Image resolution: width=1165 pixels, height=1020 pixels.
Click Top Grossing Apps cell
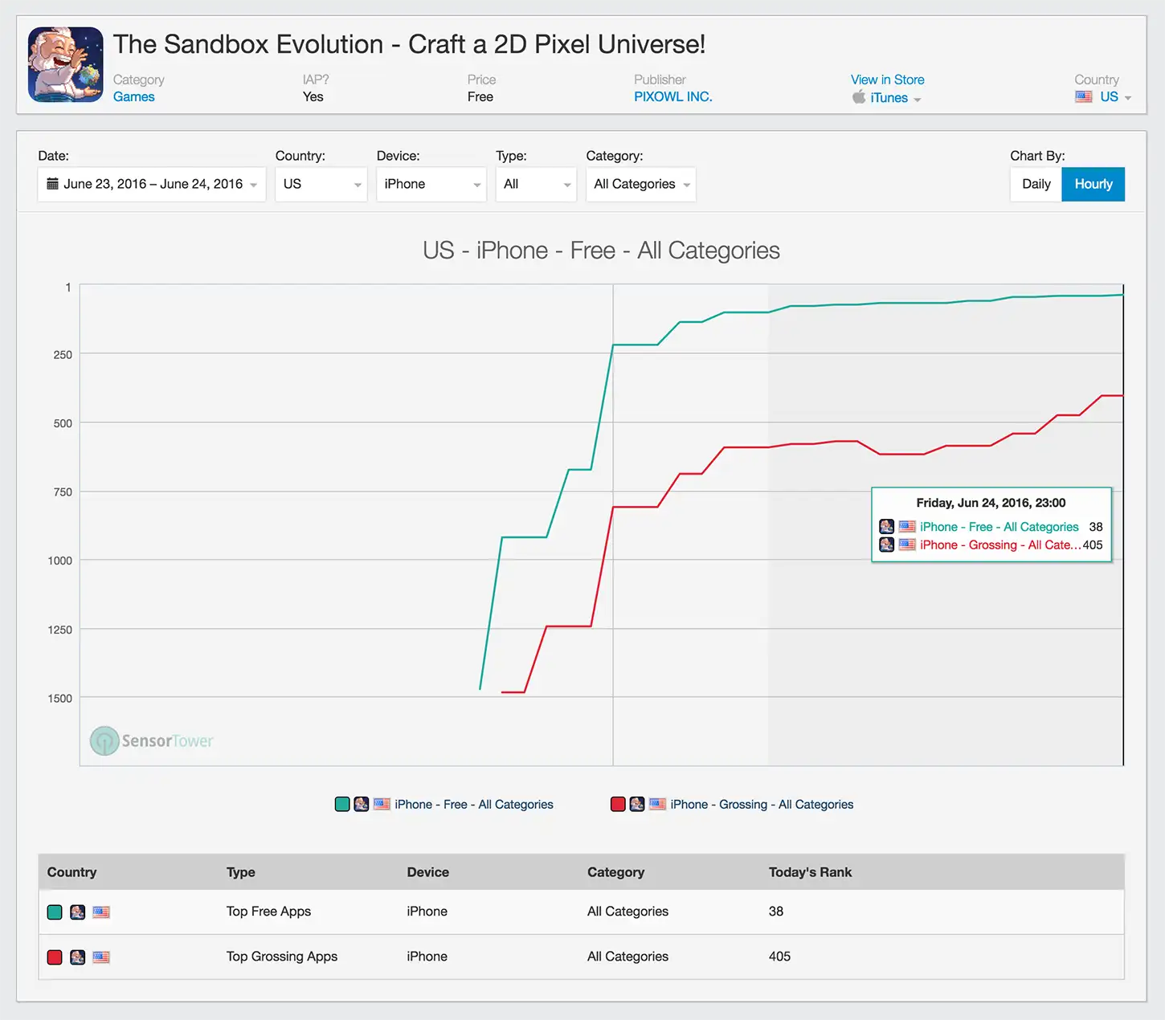[282, 957]
